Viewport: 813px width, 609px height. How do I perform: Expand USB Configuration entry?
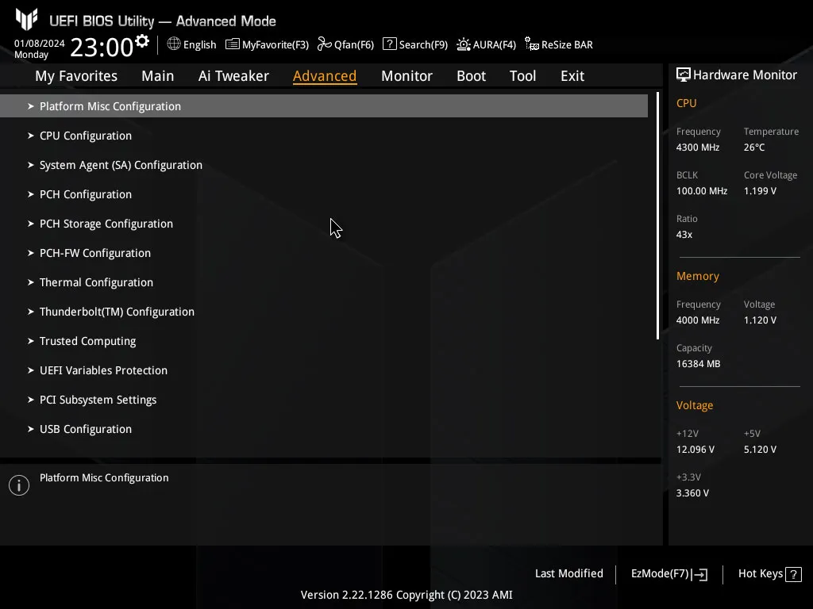click(86, 429)
